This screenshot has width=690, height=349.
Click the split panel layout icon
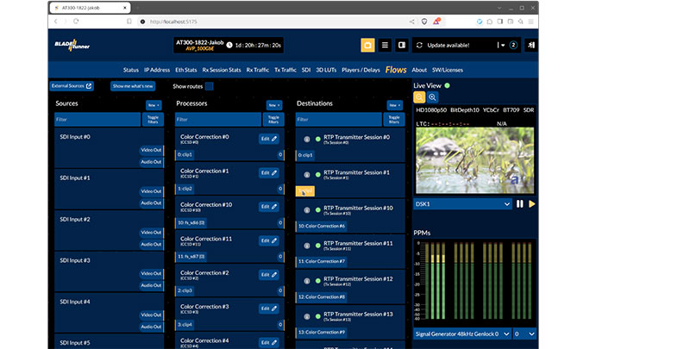[401, 45]
